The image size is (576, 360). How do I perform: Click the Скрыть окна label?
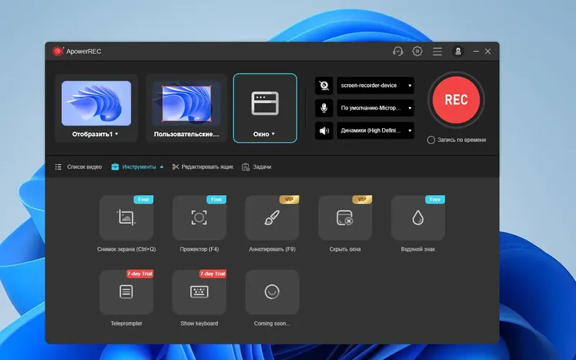[x=345, y=249]
